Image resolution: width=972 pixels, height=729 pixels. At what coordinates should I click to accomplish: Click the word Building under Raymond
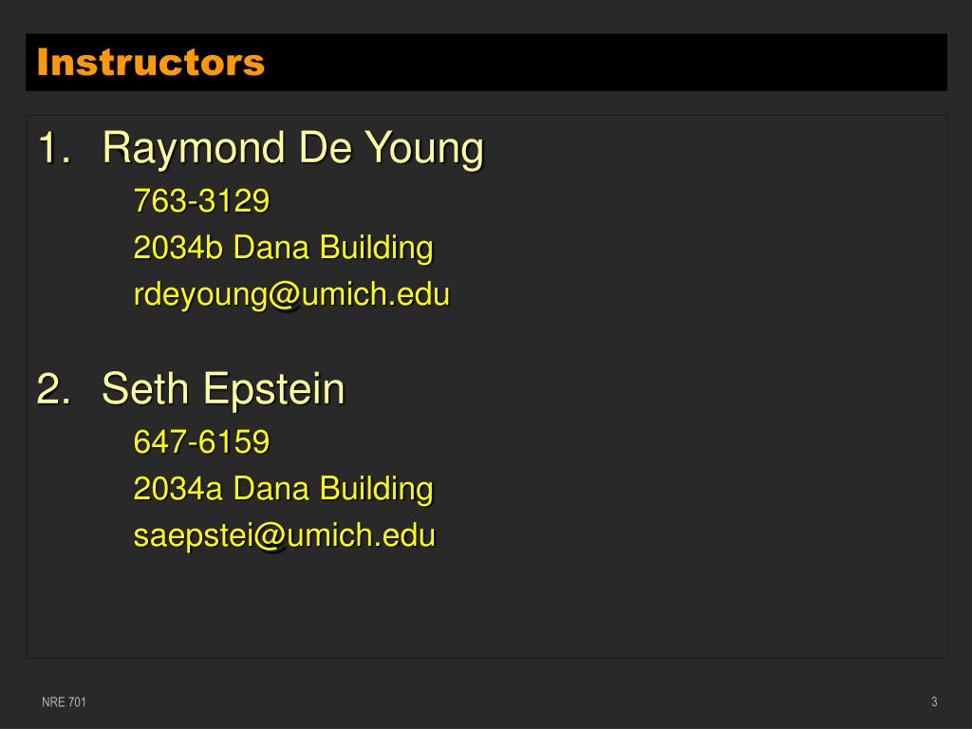pos(376,248)
